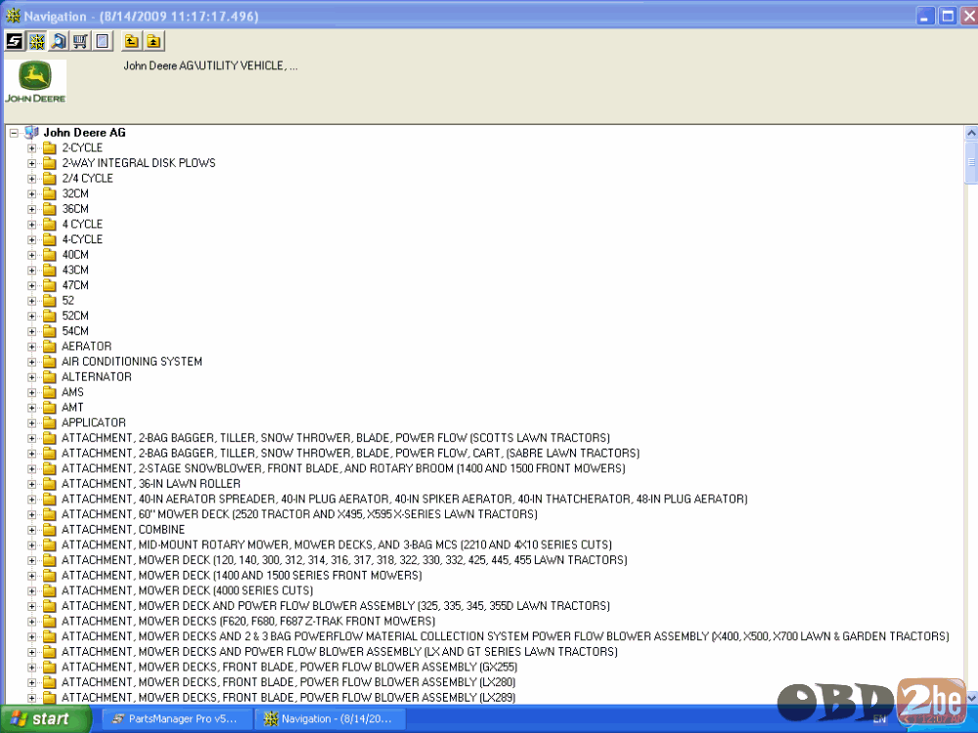The image size is (978, 733).
Task: Click the folder icon for 47CM
Action: tap(50, 285)
